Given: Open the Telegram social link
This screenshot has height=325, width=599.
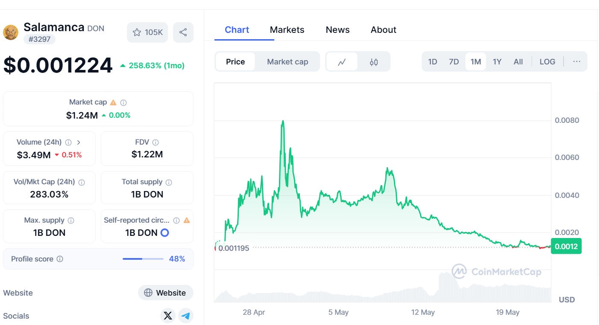Looking at the screenshot, I should (186, 316).
